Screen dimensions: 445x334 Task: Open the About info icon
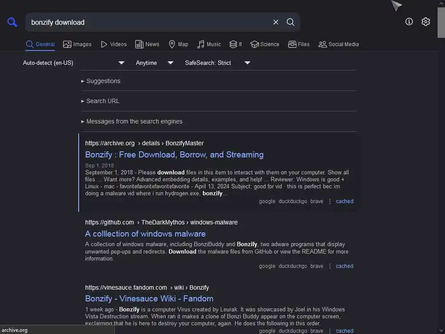(x=409, y=22)
